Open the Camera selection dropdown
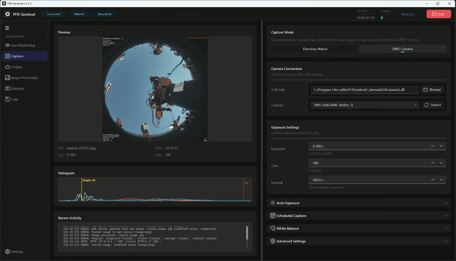The width and height of the screenshot is (456, 261). (x=365, y=105)
